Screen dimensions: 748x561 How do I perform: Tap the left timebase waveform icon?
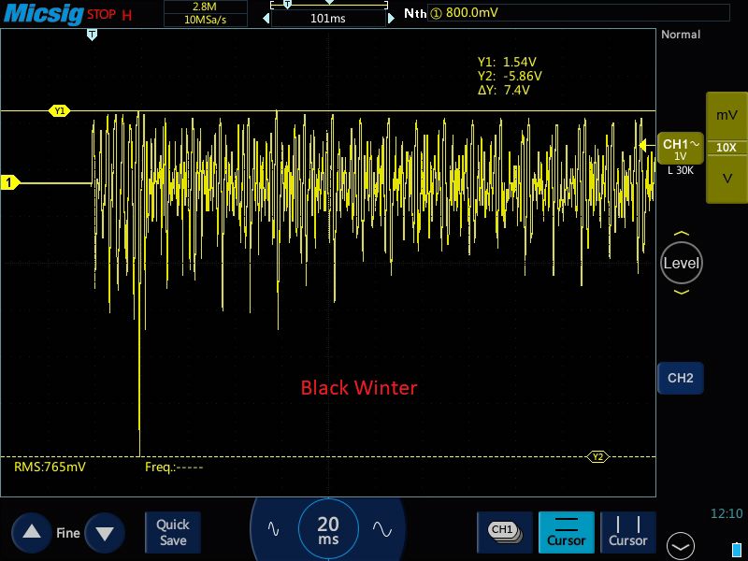(x=273, y=528)
